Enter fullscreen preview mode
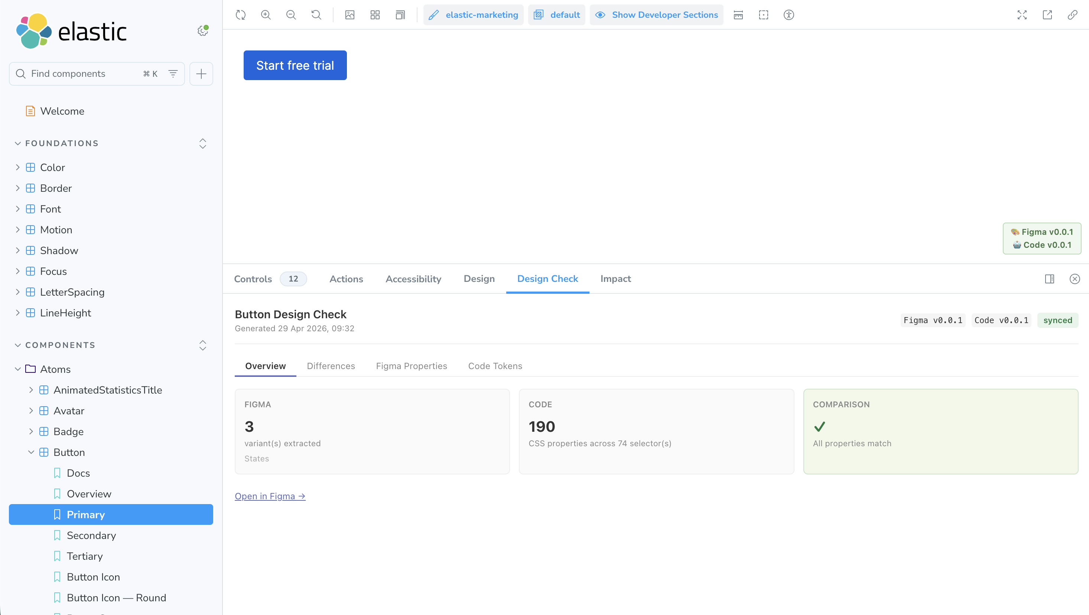This screenshot has width=1089, height=615. 1022,15
